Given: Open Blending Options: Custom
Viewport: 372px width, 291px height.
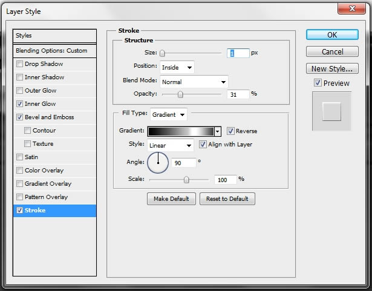Looking at the screenshot, I should (54, 51).
